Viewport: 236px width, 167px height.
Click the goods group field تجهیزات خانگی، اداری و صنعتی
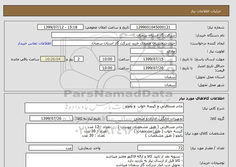click(145, 118)
